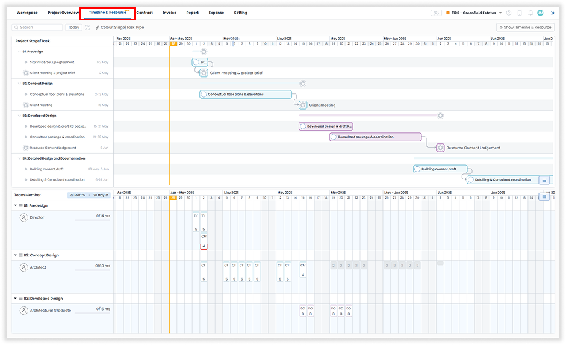Open Show: Timeline & Resource view dropdown
This screenshot has width=566, height=345.
pyautogui.click(x=525, y=28)
